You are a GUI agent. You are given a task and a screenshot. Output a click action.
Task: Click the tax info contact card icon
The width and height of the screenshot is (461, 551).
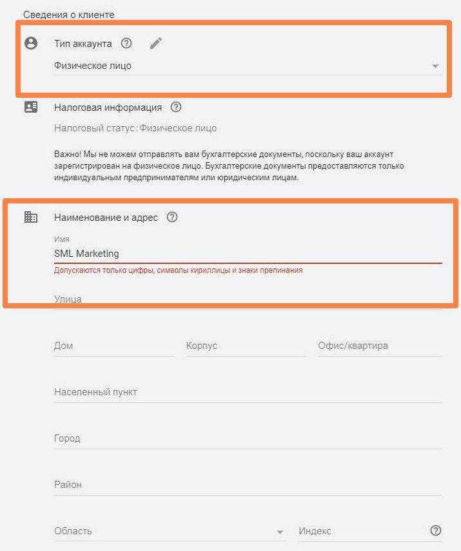pos(31,107)
